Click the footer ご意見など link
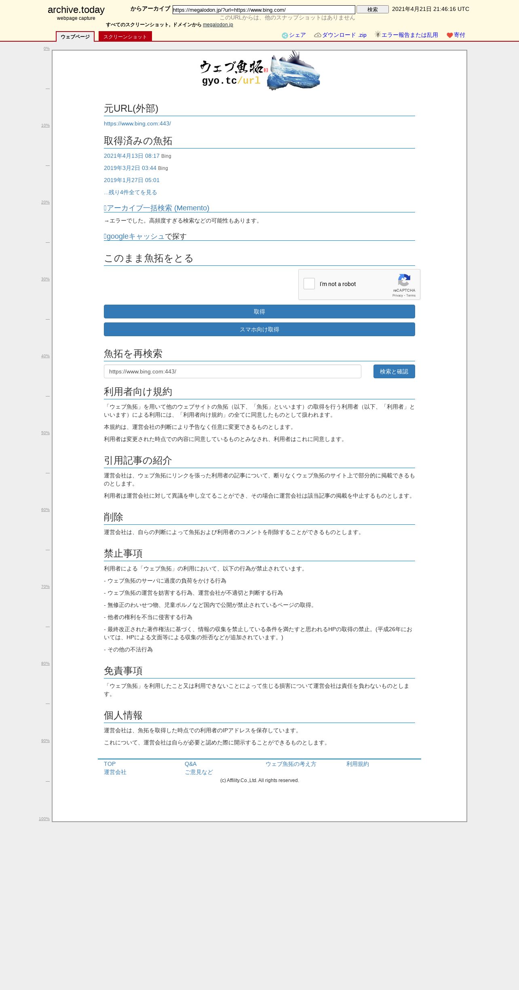Viewport: 519px width, 990px height. 199,772
